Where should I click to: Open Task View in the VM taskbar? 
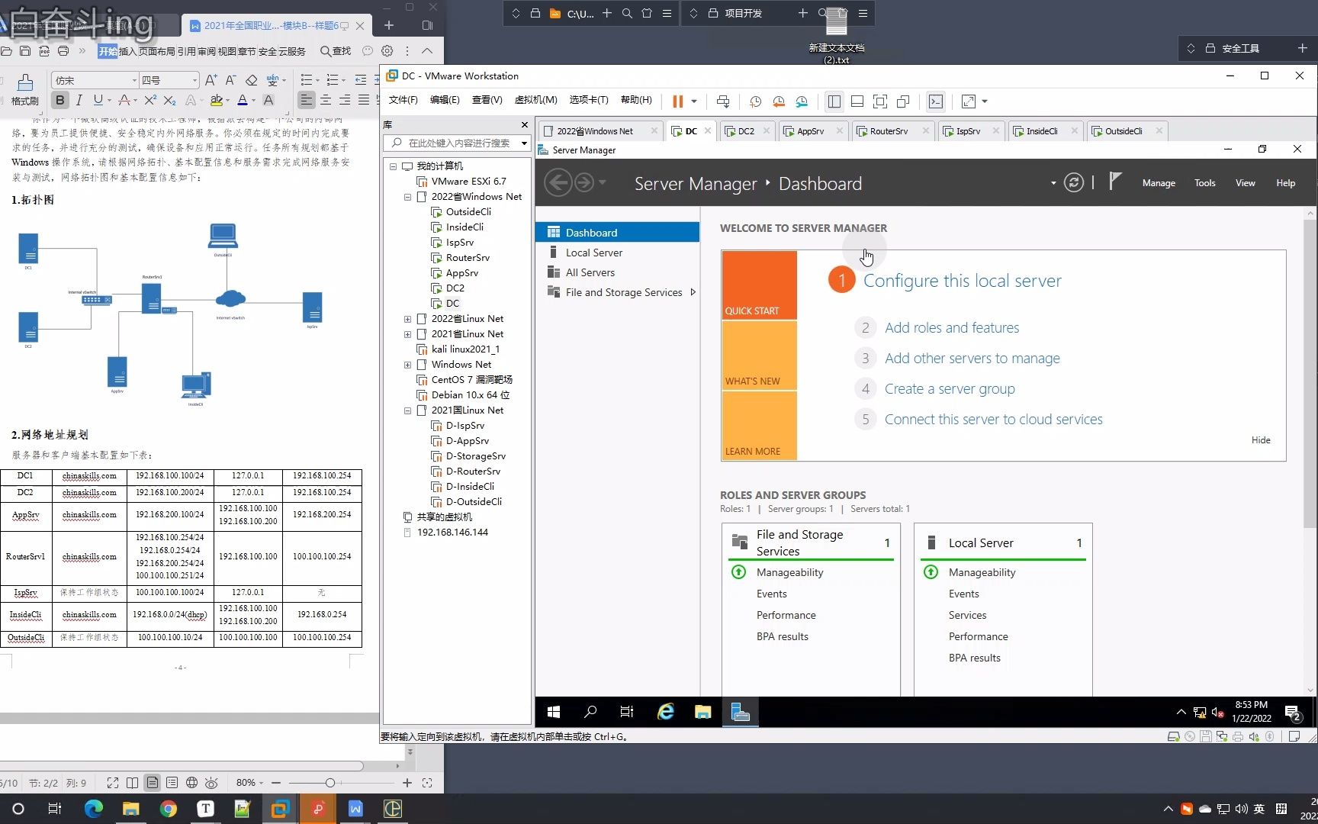pyautogui.click(x=627, y=712)
